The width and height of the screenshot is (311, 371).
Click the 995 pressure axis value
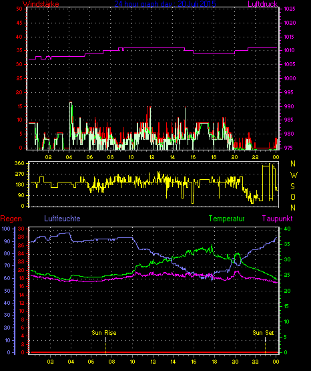pyautogui.click(x=289, y=92)
